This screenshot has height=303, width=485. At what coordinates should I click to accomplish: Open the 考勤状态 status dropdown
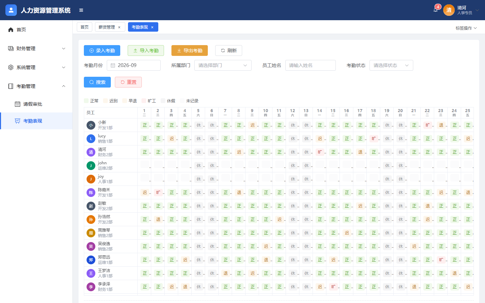point(391,65)
